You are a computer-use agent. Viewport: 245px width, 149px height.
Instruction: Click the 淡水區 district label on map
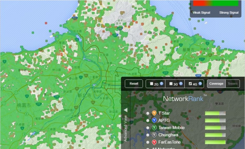tap(78, 31)
